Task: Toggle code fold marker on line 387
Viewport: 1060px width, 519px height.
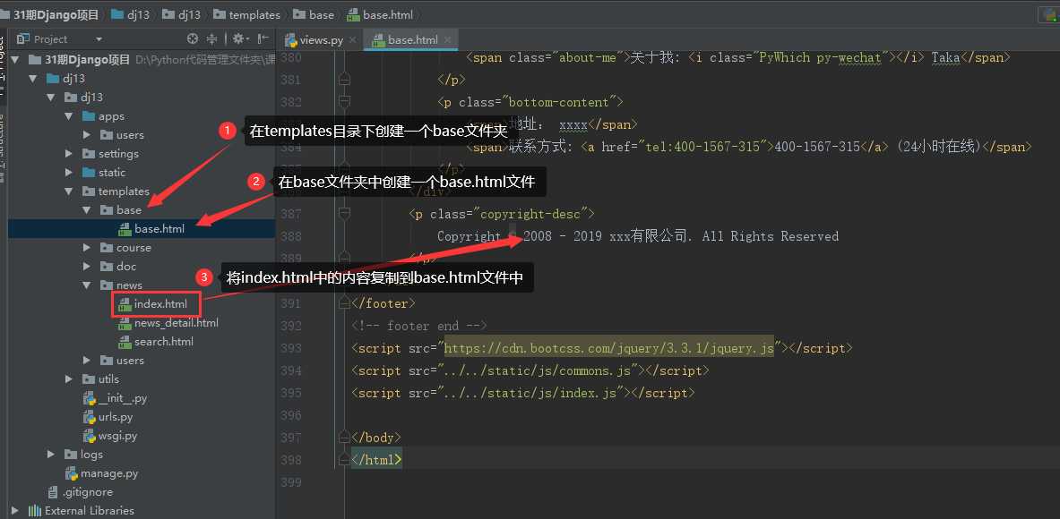Action: 344,214
